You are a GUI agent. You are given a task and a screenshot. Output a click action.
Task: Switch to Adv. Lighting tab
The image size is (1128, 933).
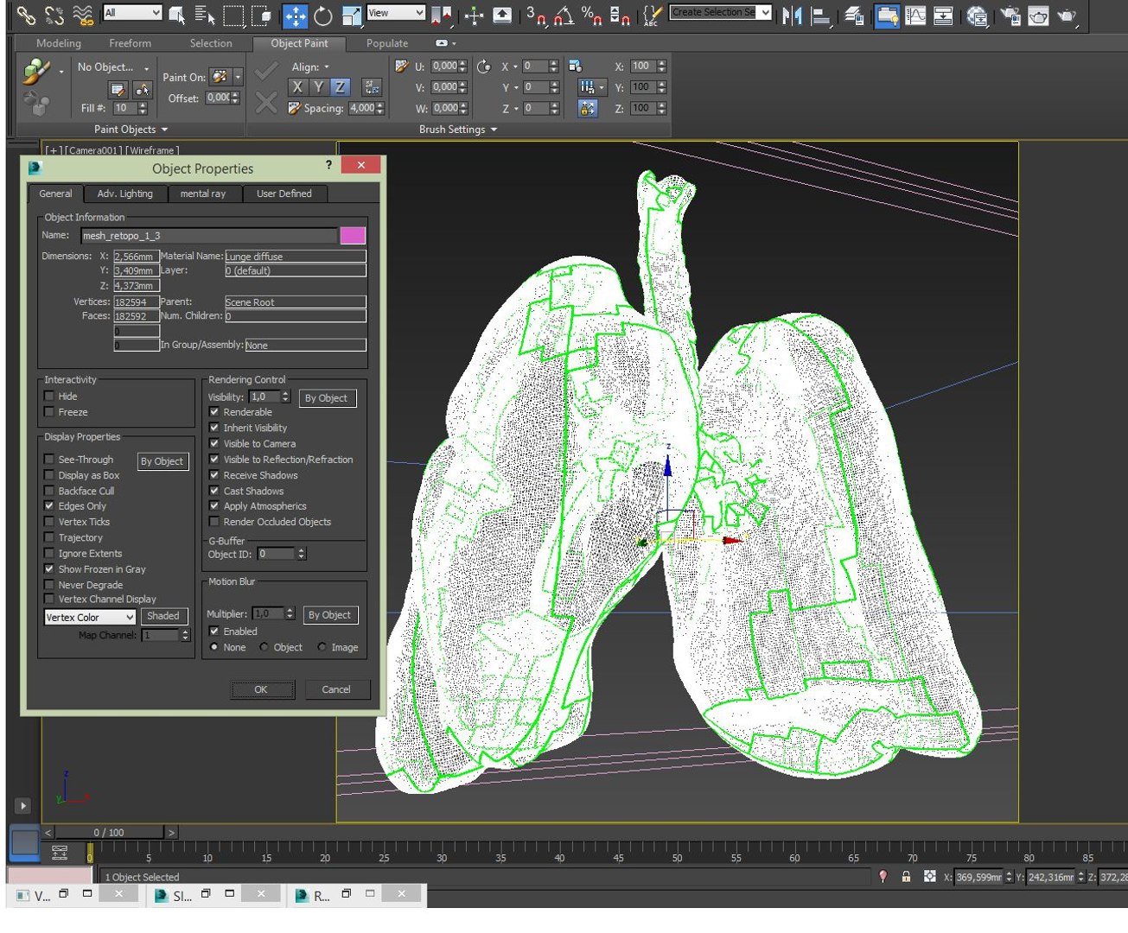[x=125, y=194]
